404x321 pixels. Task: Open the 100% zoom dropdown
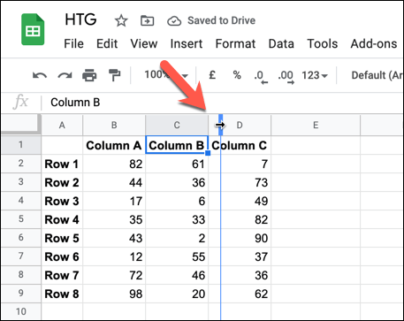tap(166, 75)
